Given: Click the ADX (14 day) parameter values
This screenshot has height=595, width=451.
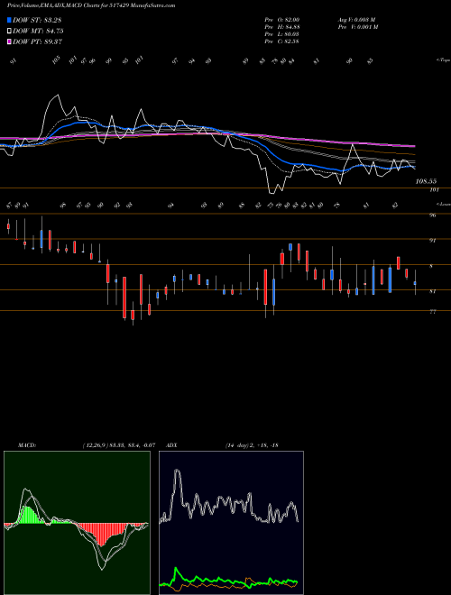Looking at the screenshot, I should 252,445.
